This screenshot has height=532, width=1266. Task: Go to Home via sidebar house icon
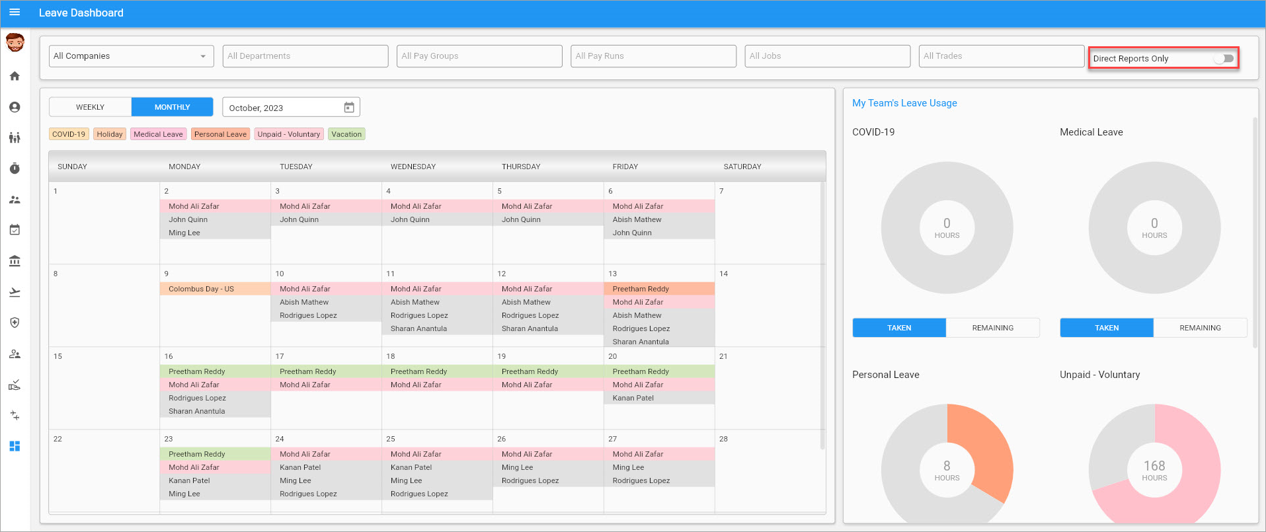point(15,76)
